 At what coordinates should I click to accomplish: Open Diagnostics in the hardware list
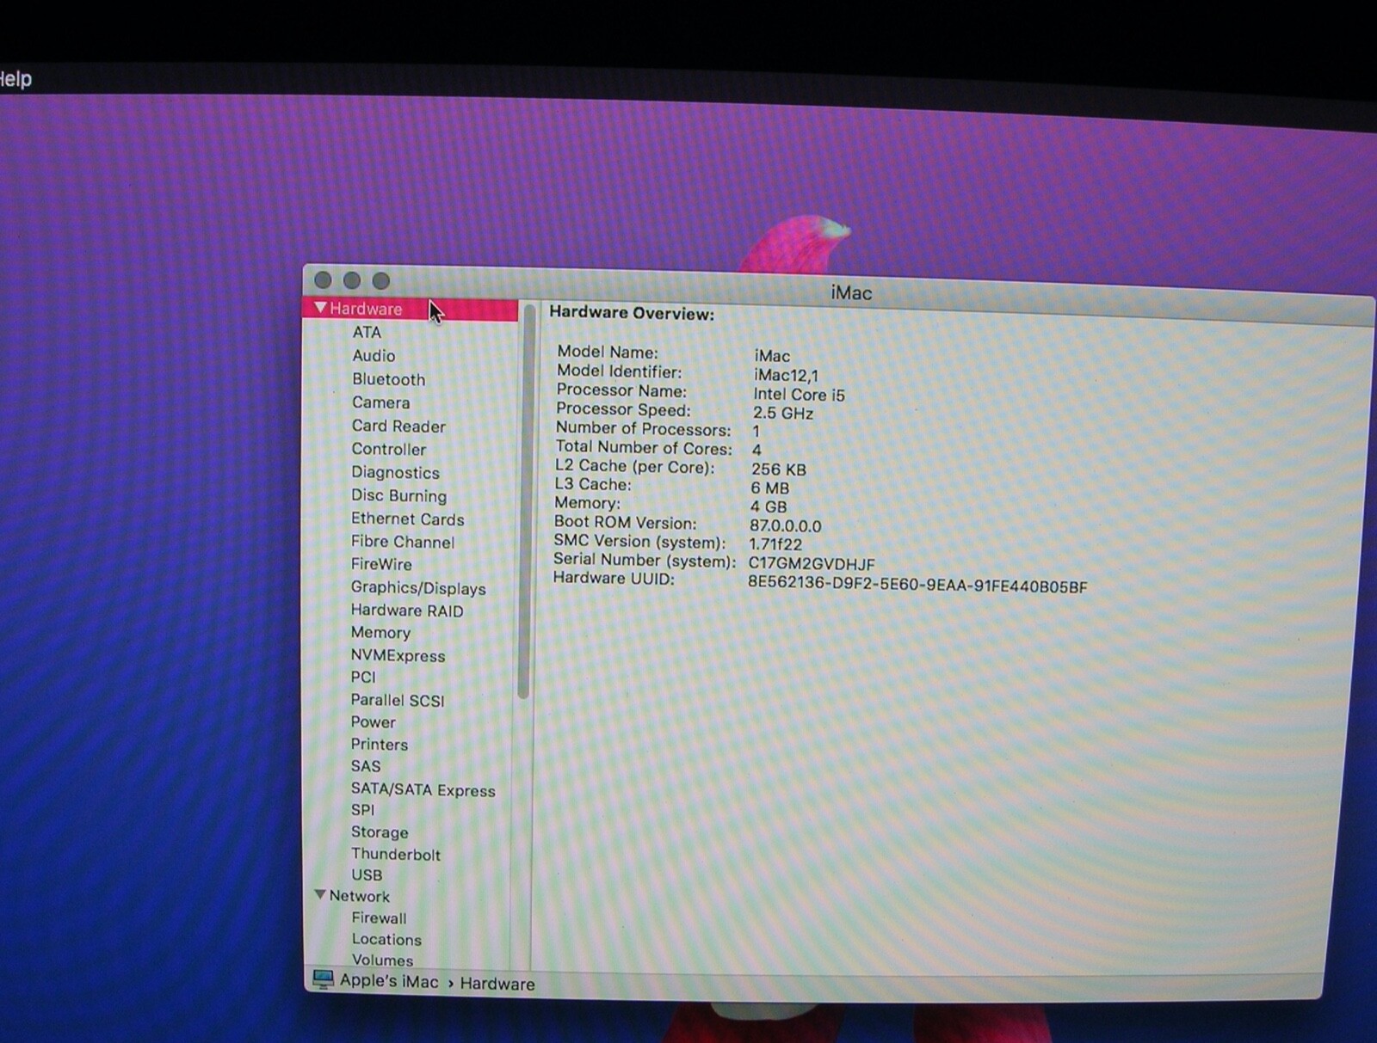tap(395, 472)
